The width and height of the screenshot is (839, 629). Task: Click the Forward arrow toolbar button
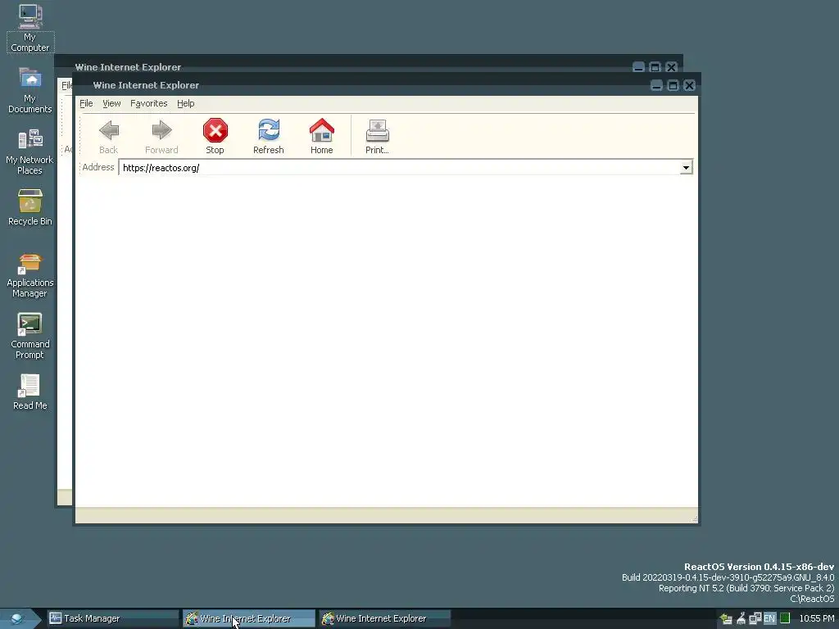pyautogui.click(x=161, y=137)
